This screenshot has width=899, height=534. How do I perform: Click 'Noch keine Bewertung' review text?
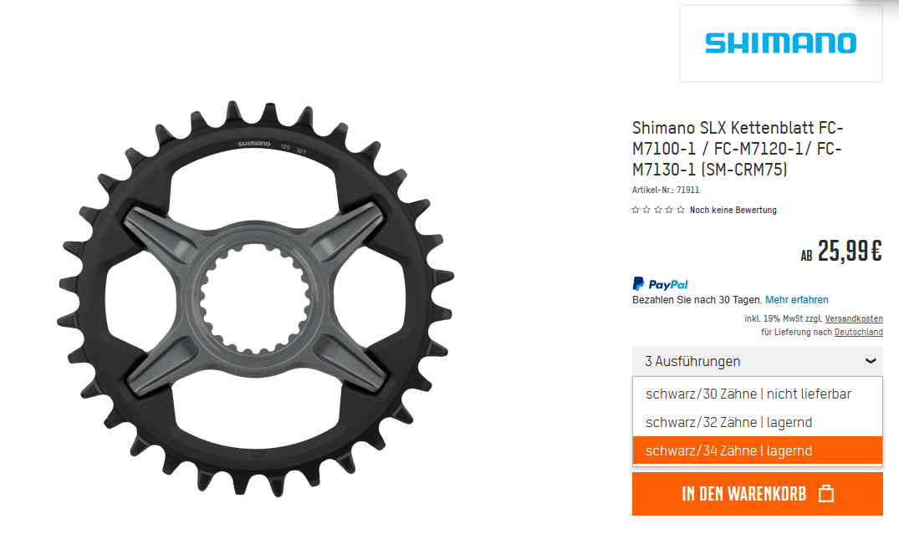[733, 211]
